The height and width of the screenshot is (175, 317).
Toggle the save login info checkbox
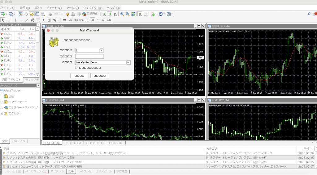click(x=77, y=68)
